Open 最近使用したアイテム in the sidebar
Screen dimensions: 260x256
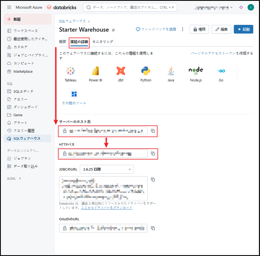28,39
